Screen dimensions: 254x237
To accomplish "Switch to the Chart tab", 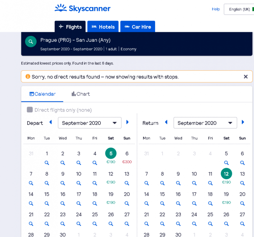I will tap(81, 94).
